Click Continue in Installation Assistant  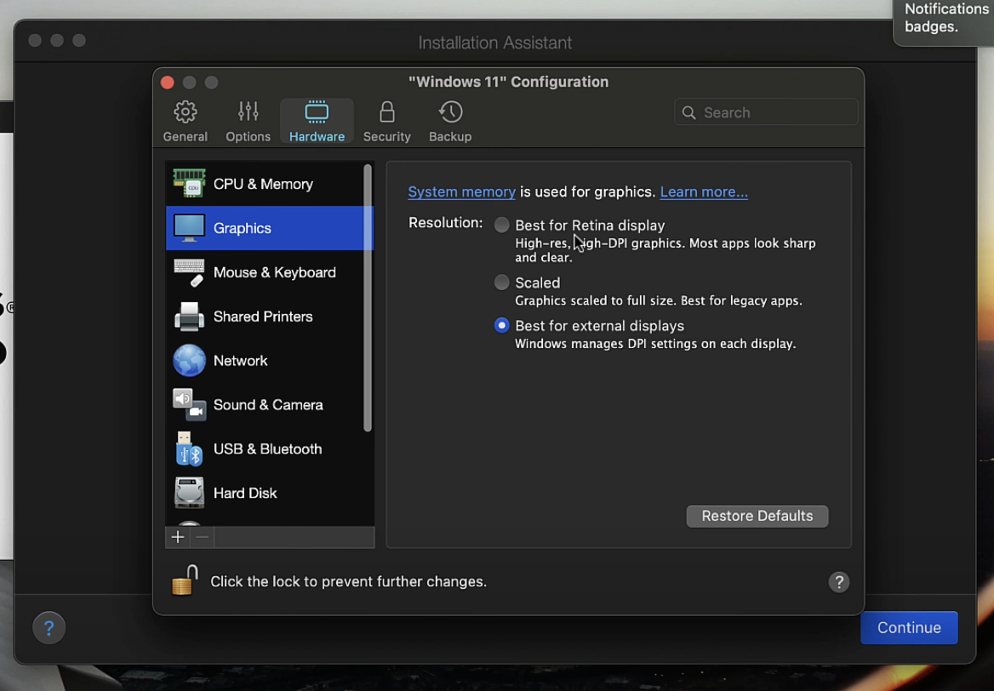(x=909, y=628)
